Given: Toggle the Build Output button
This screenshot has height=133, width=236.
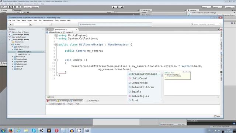Looking at the screenshot, I should [93, 100].
